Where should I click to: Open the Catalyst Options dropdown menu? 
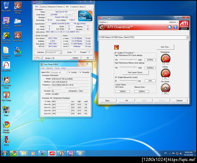pyautogui.click(x=173, y=22)
